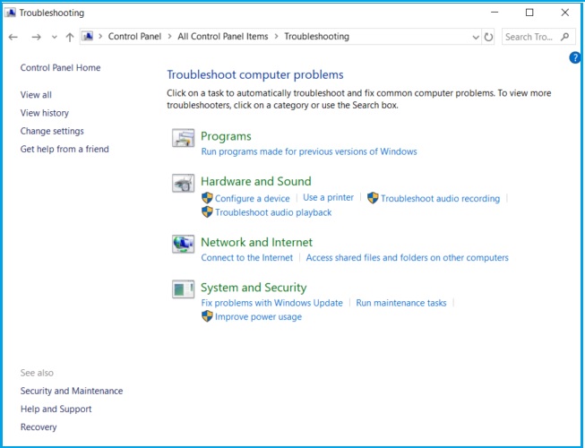The image size is (585, 448).
Task: Launch Improve power usage troubleshooter
Action: coord(258,316)
